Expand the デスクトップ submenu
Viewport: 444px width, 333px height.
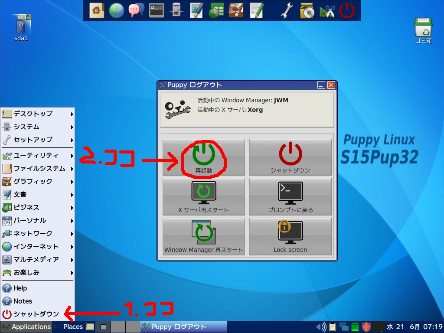point(37,114)
